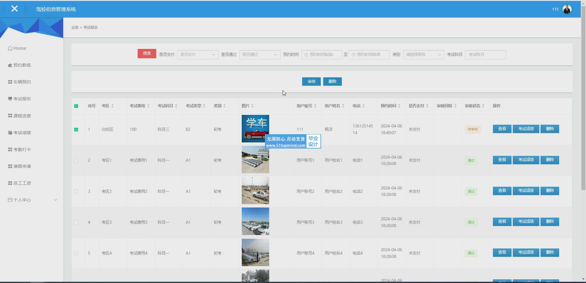Click 通过 status tag in 考区1 row
Screen dimensions: 586x283
coord(471,160)
